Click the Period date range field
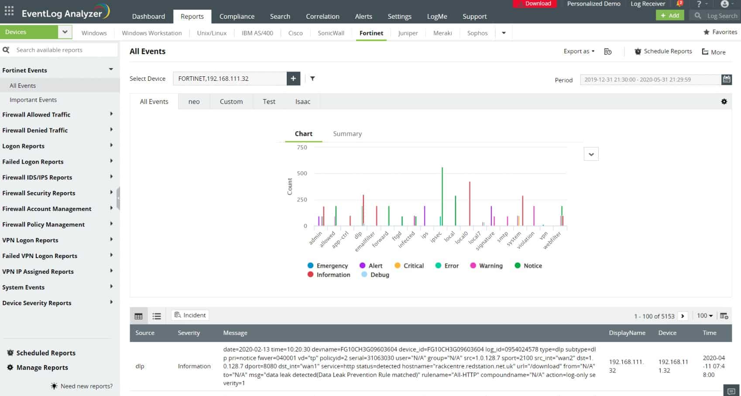Screen dimensions: 741x396 pos(650,79)
